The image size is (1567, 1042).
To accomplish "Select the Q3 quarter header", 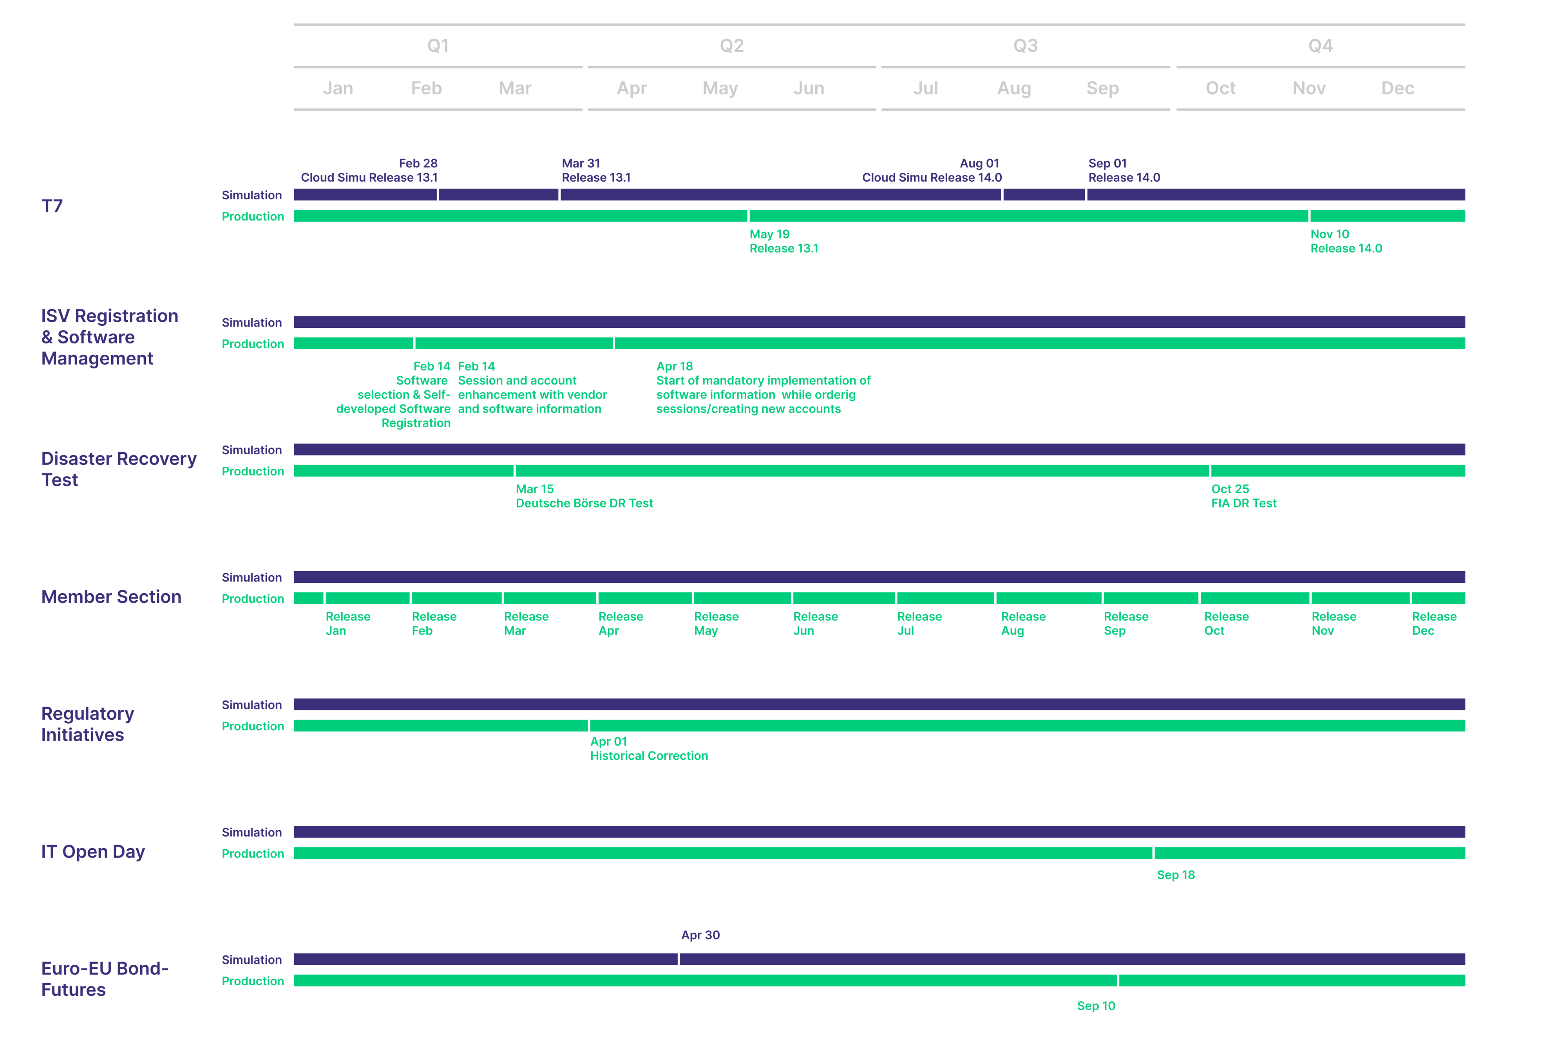I will pyautogui.click(x=1024, y=45).
